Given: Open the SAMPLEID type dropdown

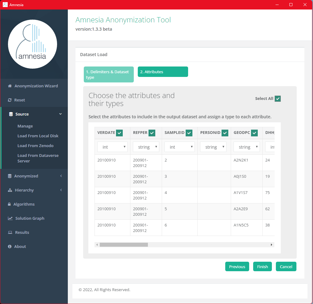Looking at the screenshot, I should click(x=180, y=147).
